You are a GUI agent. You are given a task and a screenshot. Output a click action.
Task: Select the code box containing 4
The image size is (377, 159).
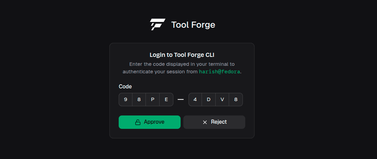click(x=195, y=100)
